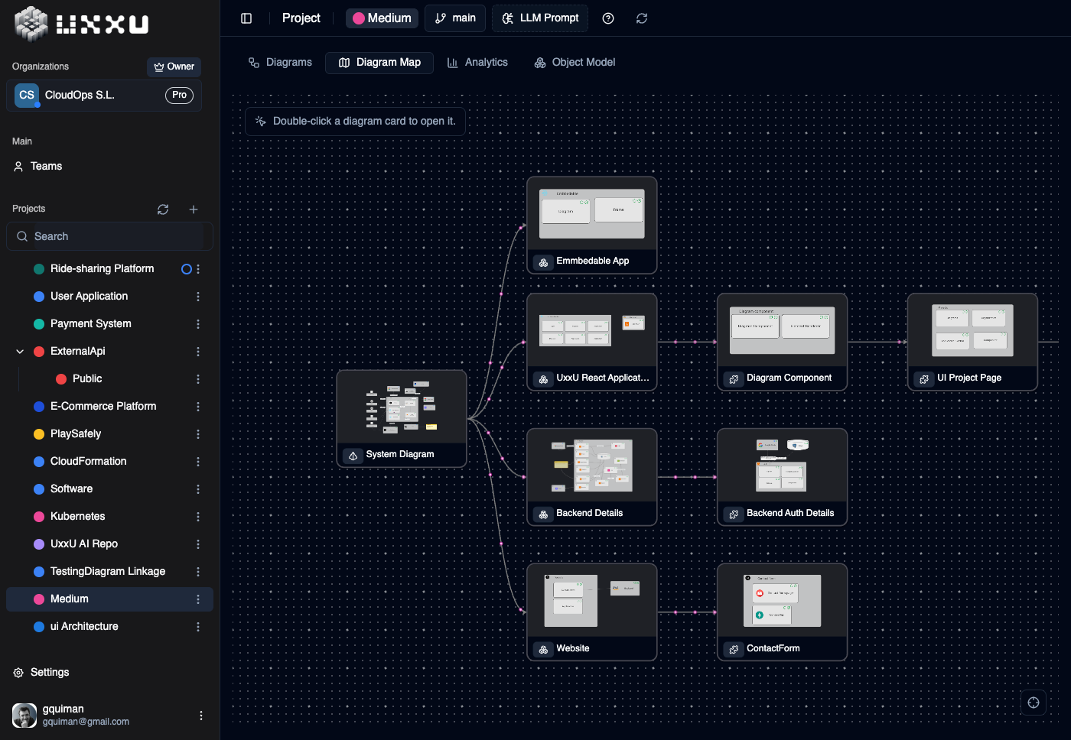The width and height of the screenshot is (1071, 740).
Task: Click the refresh icon in top bar
Action: pos(642,18)
